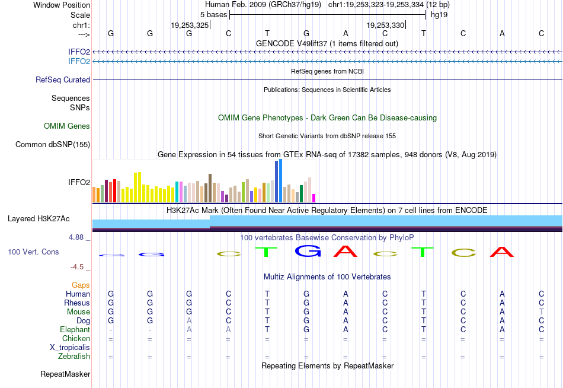
Task: Click the RepeatMasker track label
Action: pos(65,374)
